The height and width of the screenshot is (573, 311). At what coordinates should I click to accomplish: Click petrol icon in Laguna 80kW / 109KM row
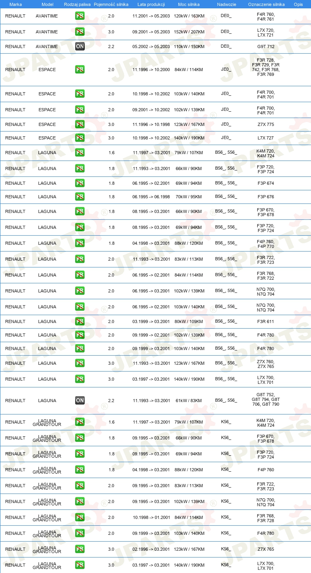[x=80, y=321]
